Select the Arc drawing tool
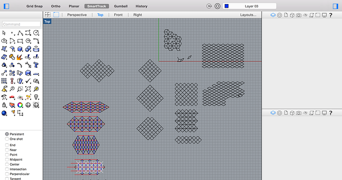The image size is (342, 180). point(12,41)
